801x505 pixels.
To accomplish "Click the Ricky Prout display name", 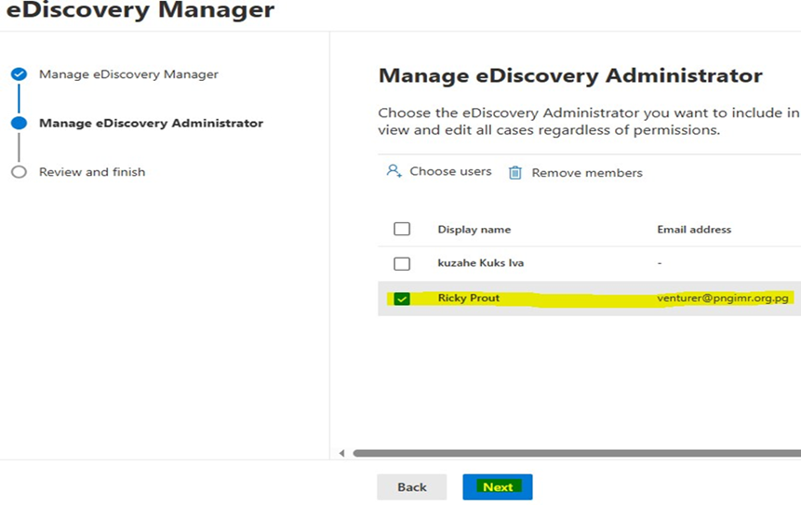I will pos(469,299).
